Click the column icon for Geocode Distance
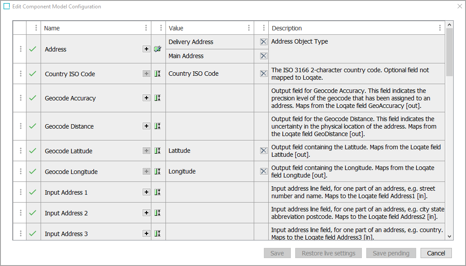The width and height of the screenshot is (466, 266). click(x=158, y=126)
